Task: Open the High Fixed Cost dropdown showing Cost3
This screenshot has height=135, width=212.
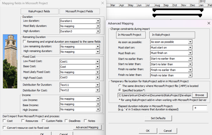Action: [80, 77]
